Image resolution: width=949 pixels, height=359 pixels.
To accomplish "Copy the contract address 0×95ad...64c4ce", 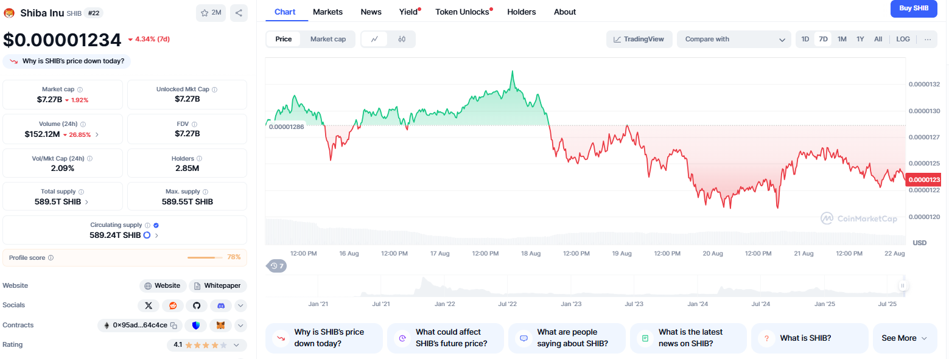I will 173,326.
